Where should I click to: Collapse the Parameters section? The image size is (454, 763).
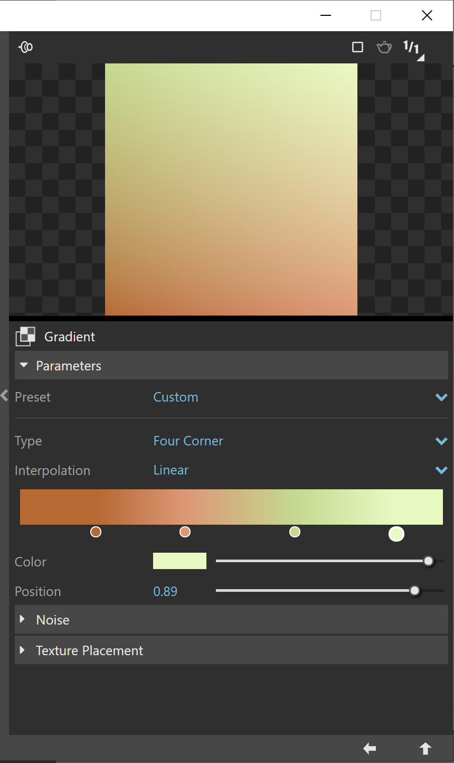point(23,365)
